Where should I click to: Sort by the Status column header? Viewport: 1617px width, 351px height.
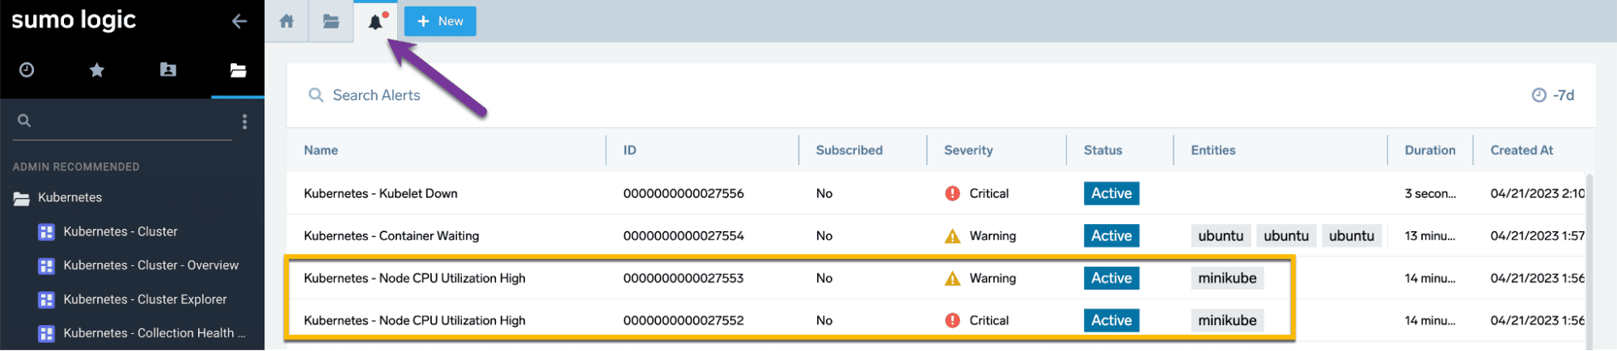(x=1103, y=150)
